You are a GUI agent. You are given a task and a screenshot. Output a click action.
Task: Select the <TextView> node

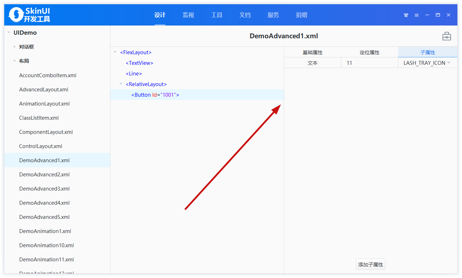click(x=139, y=63)
